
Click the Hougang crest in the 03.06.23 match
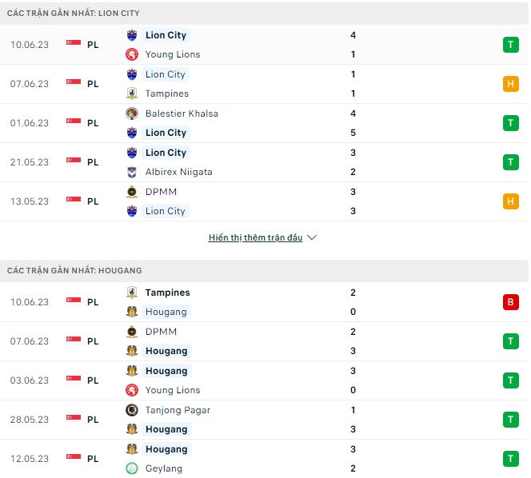(x=132, y=371)
